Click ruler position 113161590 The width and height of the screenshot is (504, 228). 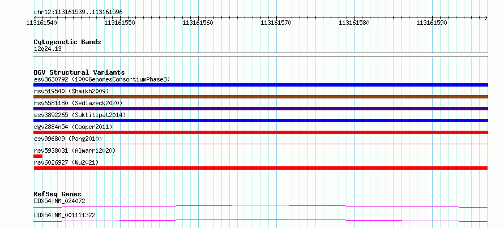(x=432, y=23)
